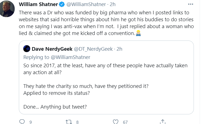Click the @DT_NerdyGeek handle
This screenshot has width=203, height=124.
click(93, 49)
